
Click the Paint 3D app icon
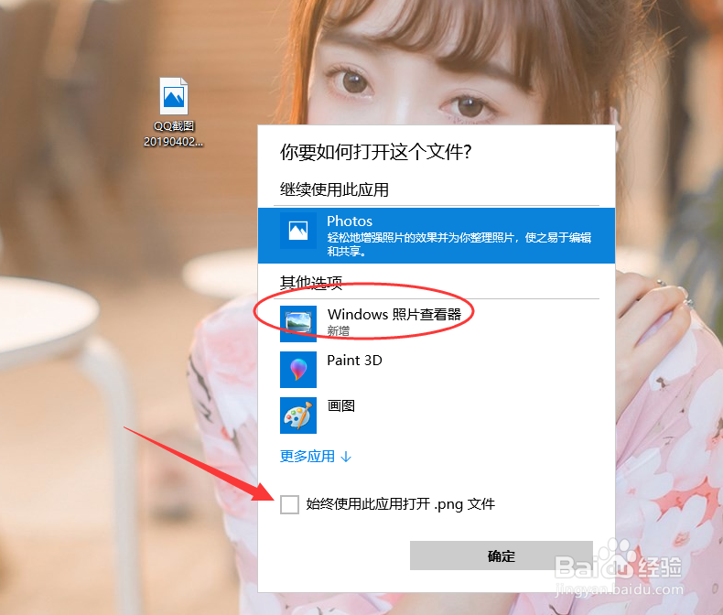pyautogui.click(x=298, y=370)
